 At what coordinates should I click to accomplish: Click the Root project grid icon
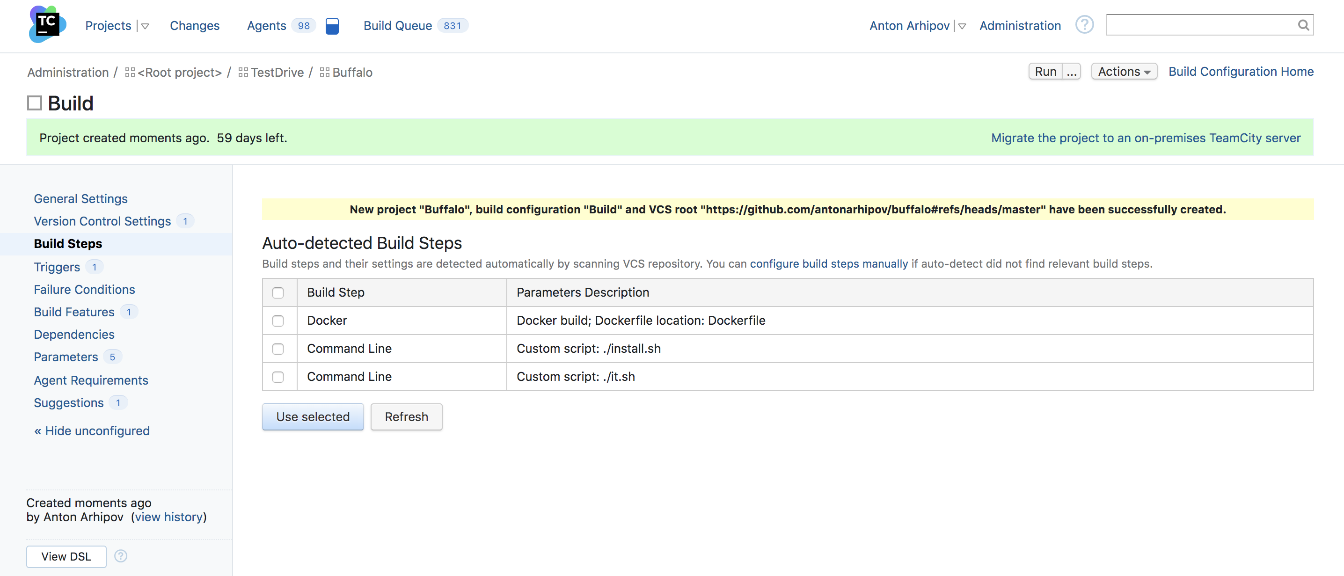(130, 72)
